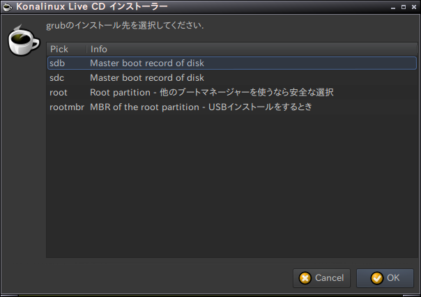This screenshot has width=421, height=297.
Task: Maximize the Konalinux installer window
Action: [x=404, y=7]
